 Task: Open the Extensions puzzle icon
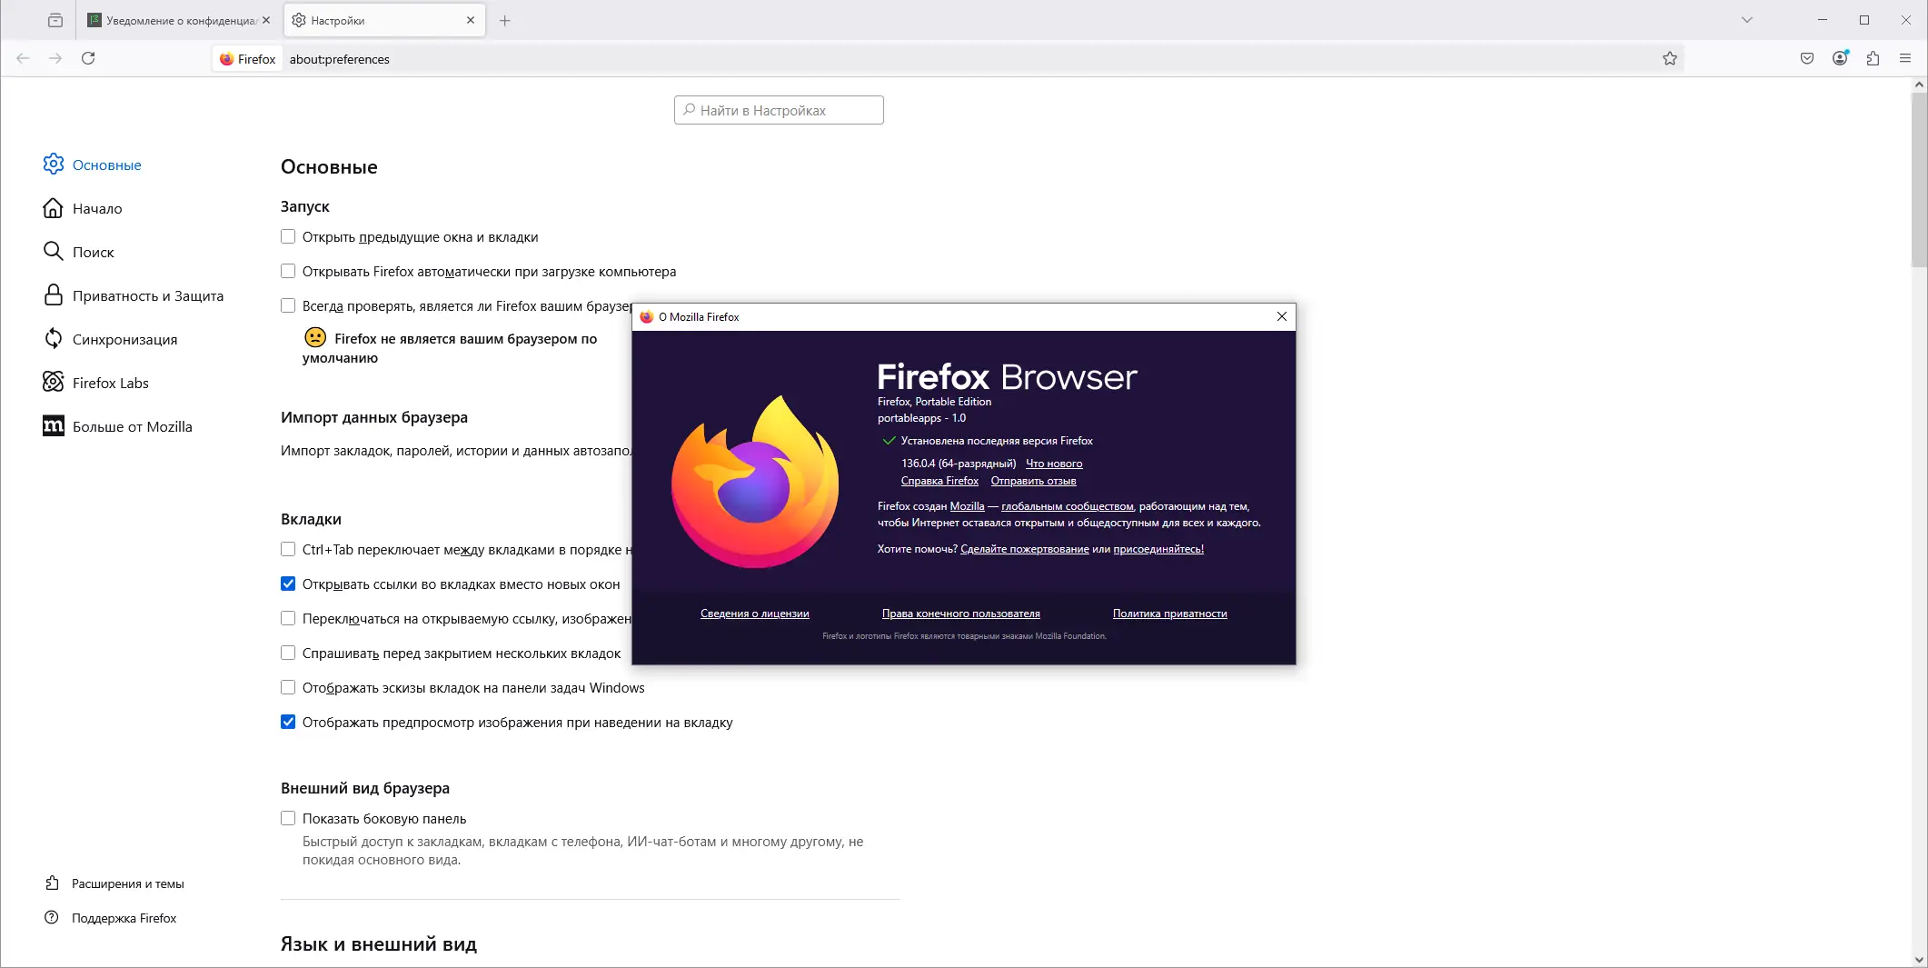pos(1873,58)
